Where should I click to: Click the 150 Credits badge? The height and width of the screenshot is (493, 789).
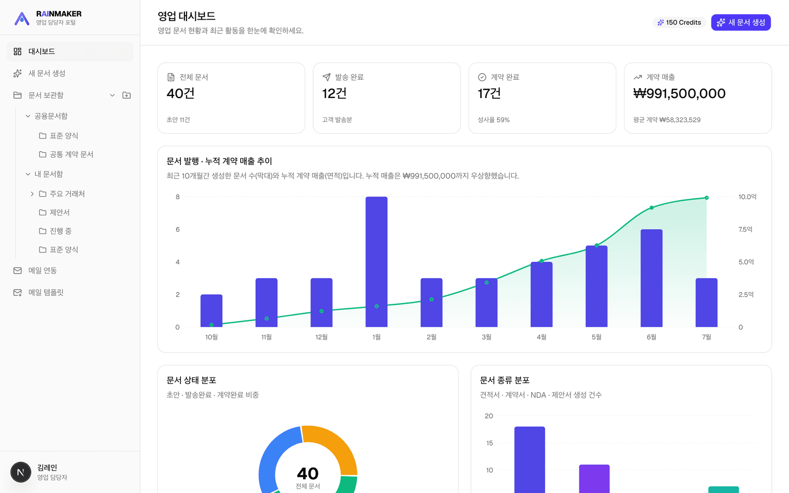click(679, 22)
